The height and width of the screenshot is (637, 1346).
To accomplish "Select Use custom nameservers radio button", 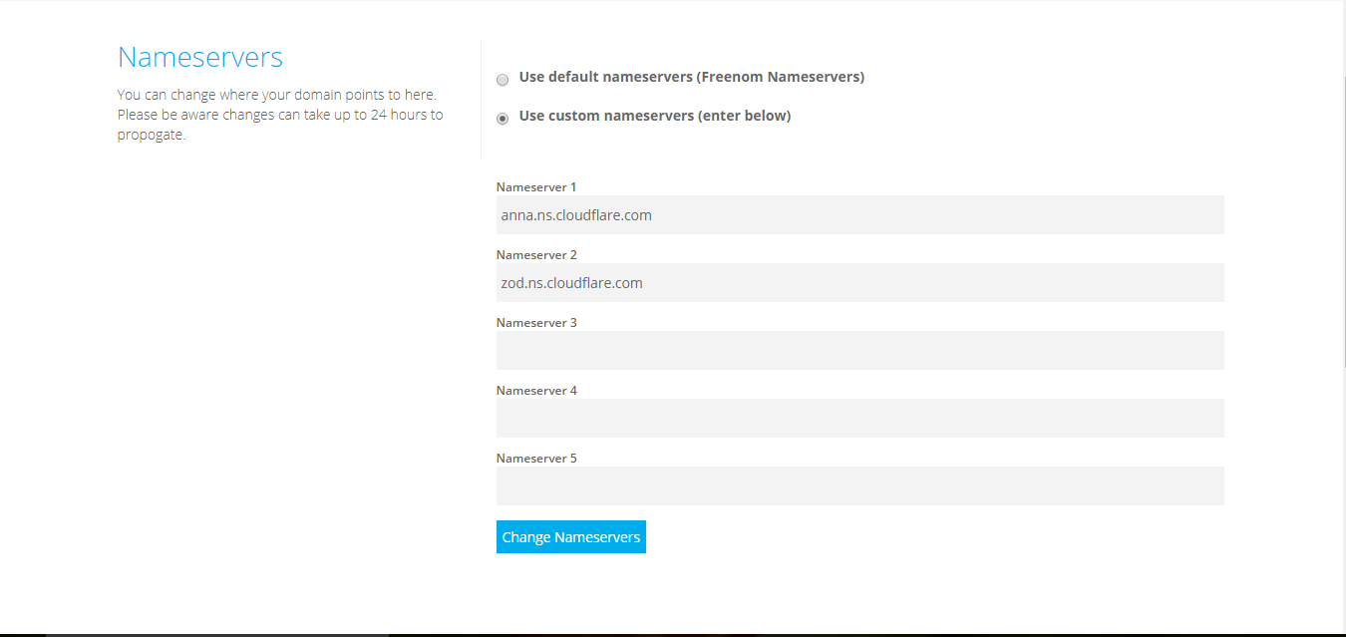I will (503, 119).
